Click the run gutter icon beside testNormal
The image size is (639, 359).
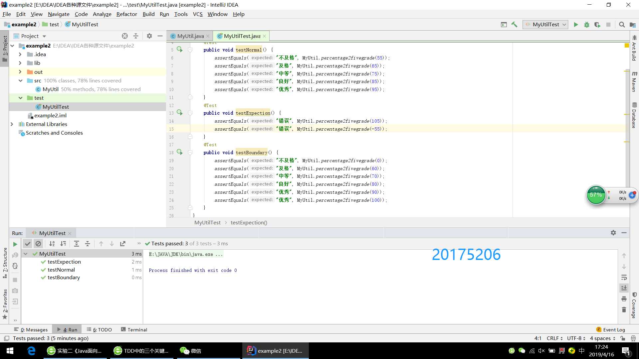pyautogui.click(x=180, y=50)
